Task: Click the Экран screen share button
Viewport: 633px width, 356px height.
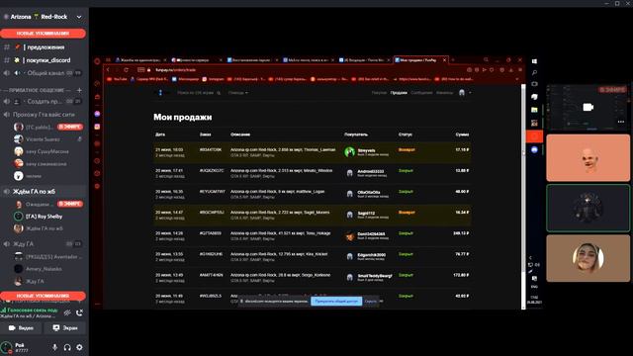Action: coord(65,327)
